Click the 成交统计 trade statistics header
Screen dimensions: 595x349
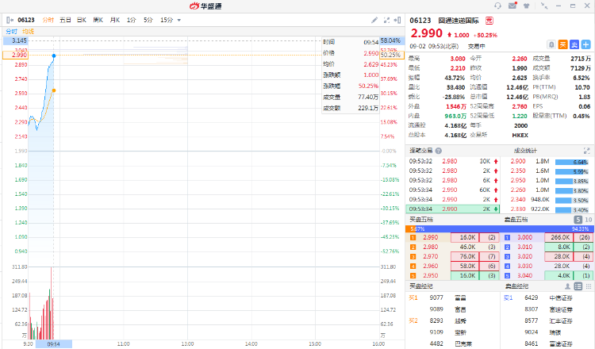click(x=525, y=151)
